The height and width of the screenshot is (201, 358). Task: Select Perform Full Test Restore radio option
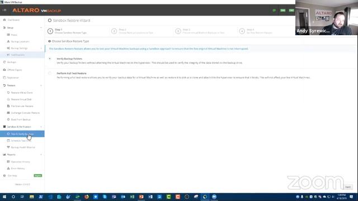(50, 73)
